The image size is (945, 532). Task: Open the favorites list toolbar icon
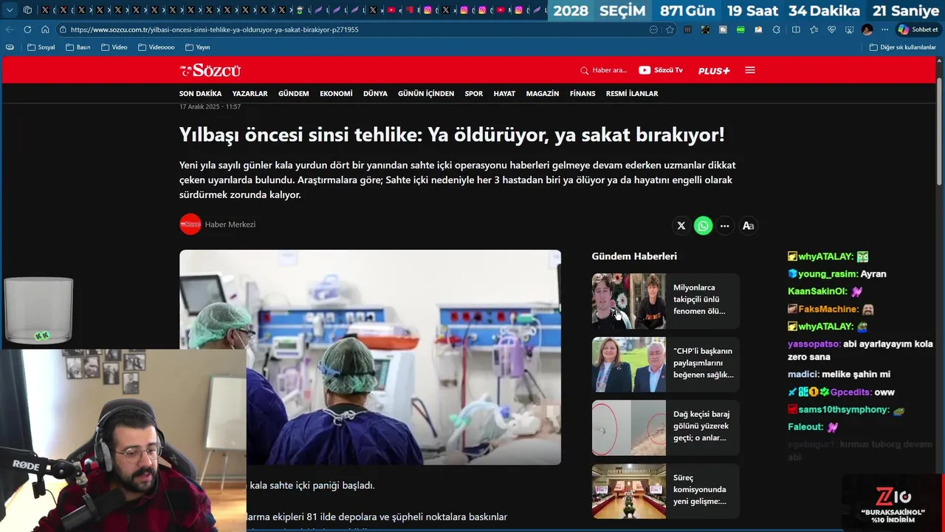[x=814, y=30]
